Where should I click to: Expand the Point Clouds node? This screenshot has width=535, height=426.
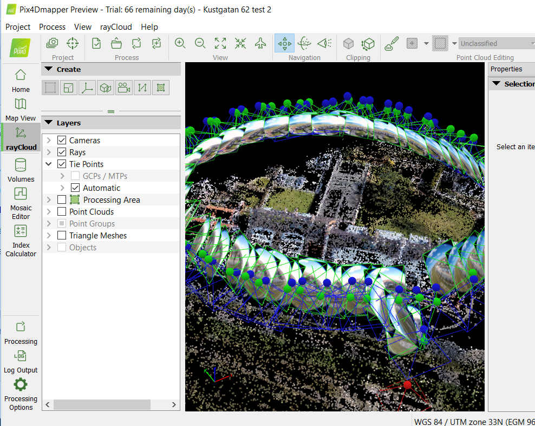49,211
